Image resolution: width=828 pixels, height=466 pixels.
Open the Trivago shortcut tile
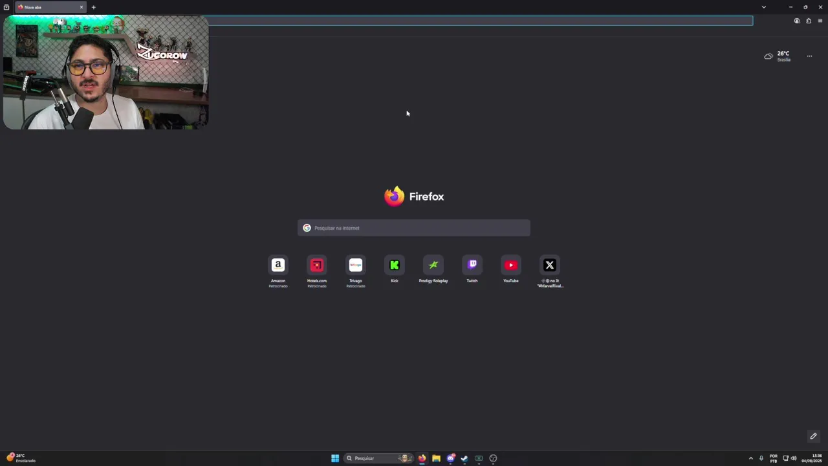[356, 265]
